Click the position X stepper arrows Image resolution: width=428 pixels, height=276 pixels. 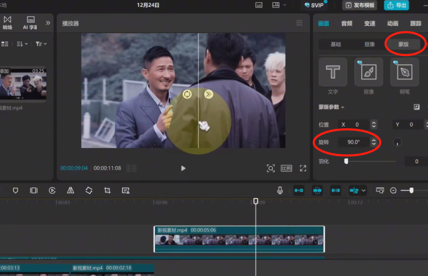(374, 125)
